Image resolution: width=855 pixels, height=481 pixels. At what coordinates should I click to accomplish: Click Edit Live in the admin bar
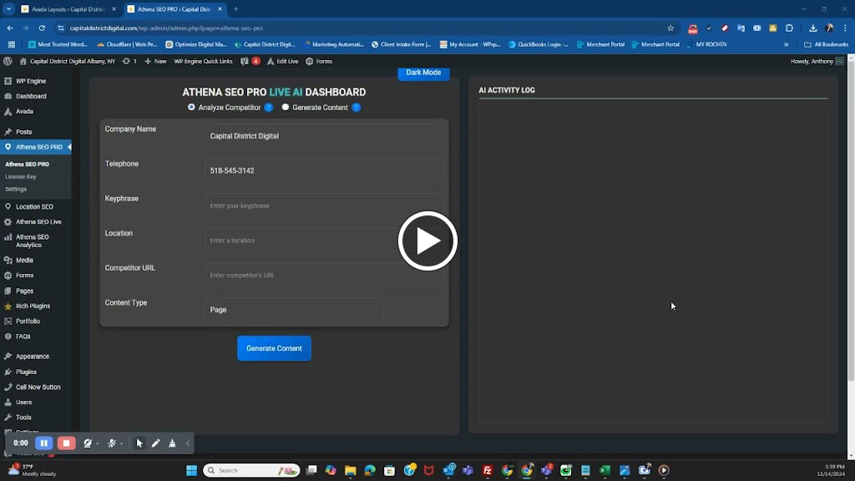point(283,61)
